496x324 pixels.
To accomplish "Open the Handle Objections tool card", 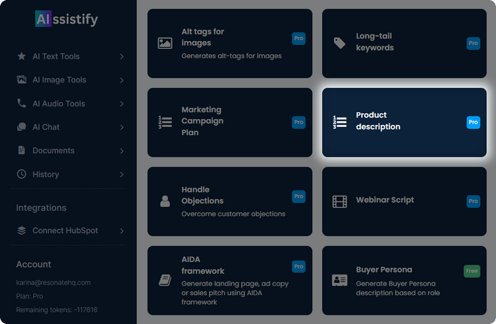I will coord(229,202).
